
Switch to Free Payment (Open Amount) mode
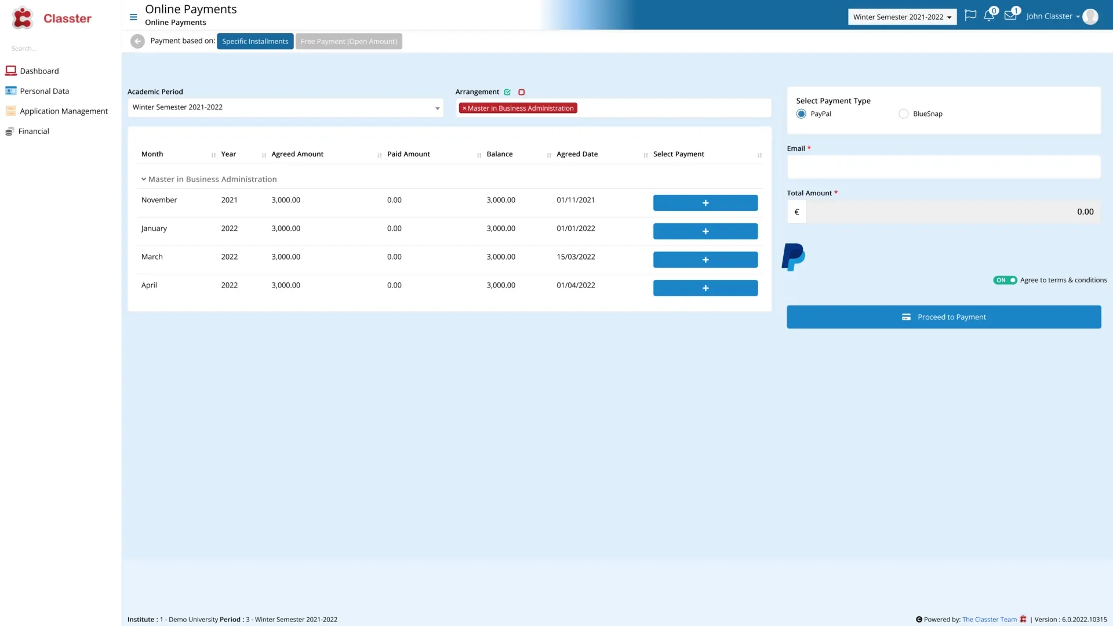348,41
